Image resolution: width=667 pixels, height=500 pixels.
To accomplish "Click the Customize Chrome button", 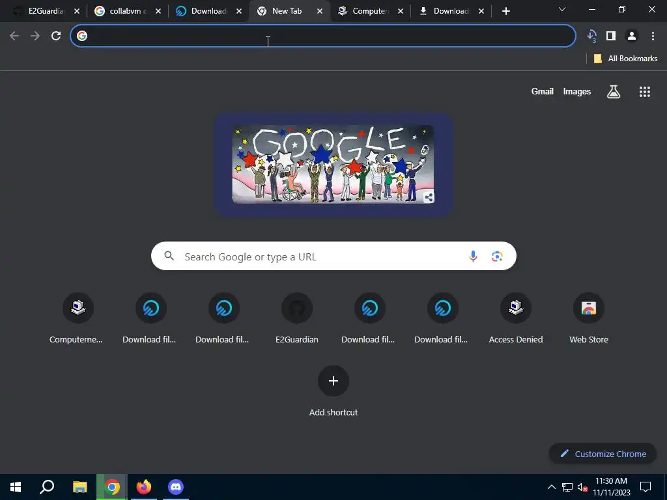I will coord(603,454).
